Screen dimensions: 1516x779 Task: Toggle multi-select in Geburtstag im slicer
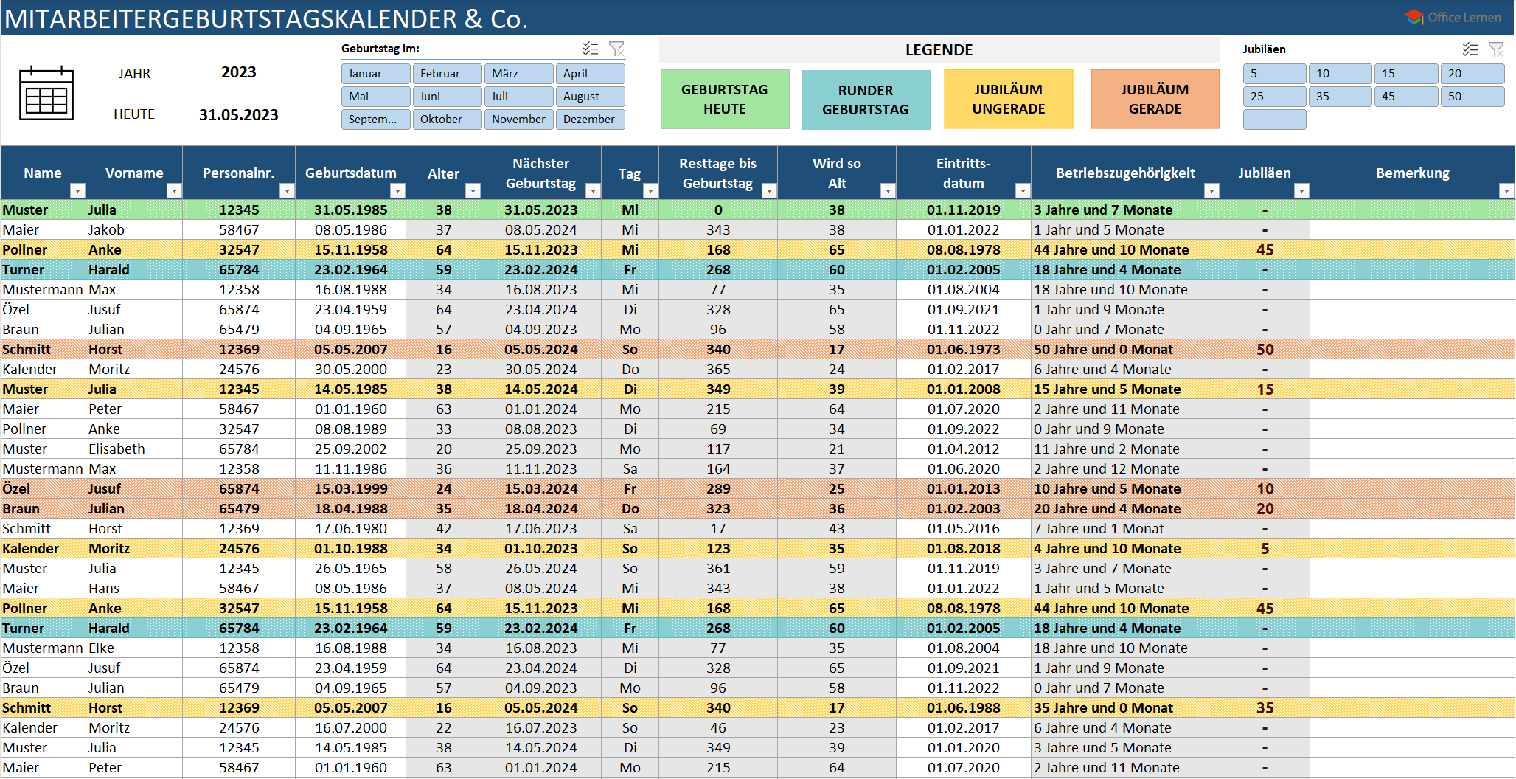point(590,49)
